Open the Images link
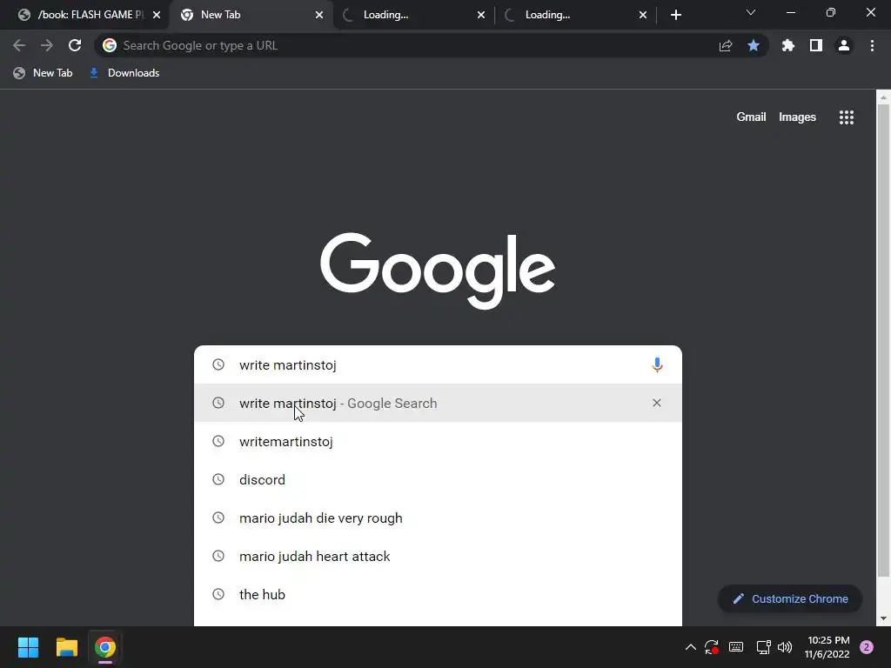This screenshot has width=891, height=668. [797, 117]
